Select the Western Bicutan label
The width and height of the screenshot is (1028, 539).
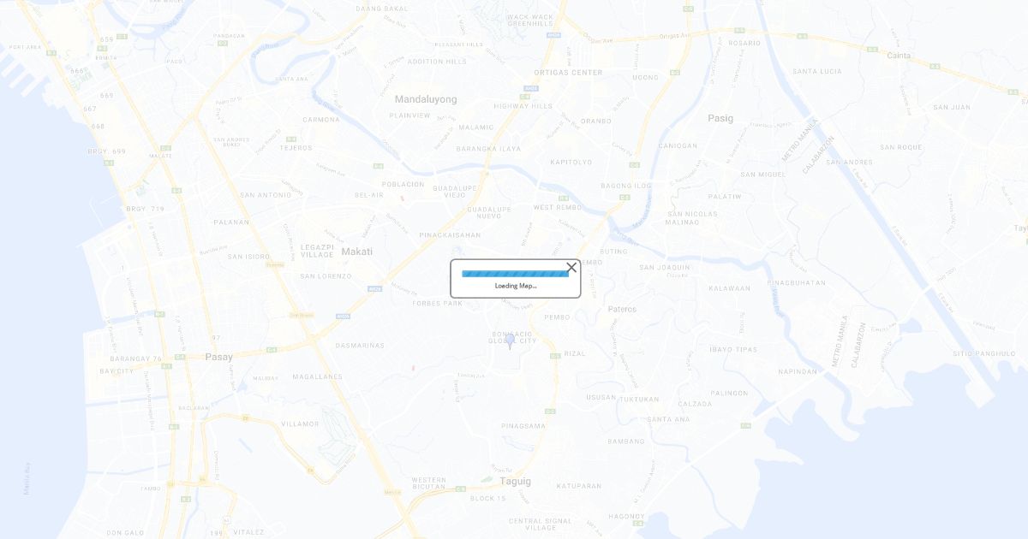tap(428, 483)
